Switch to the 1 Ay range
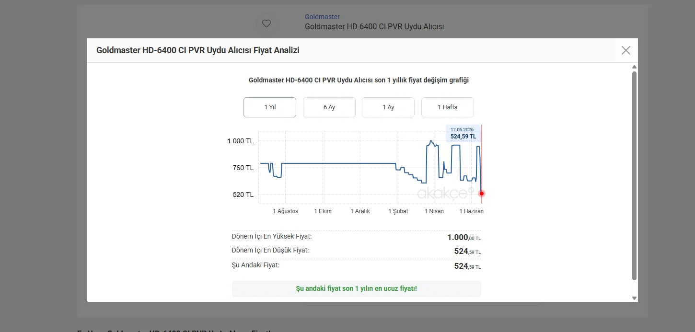Image resolution: width=695 pixels, height=332 pixels. (388, 107)
